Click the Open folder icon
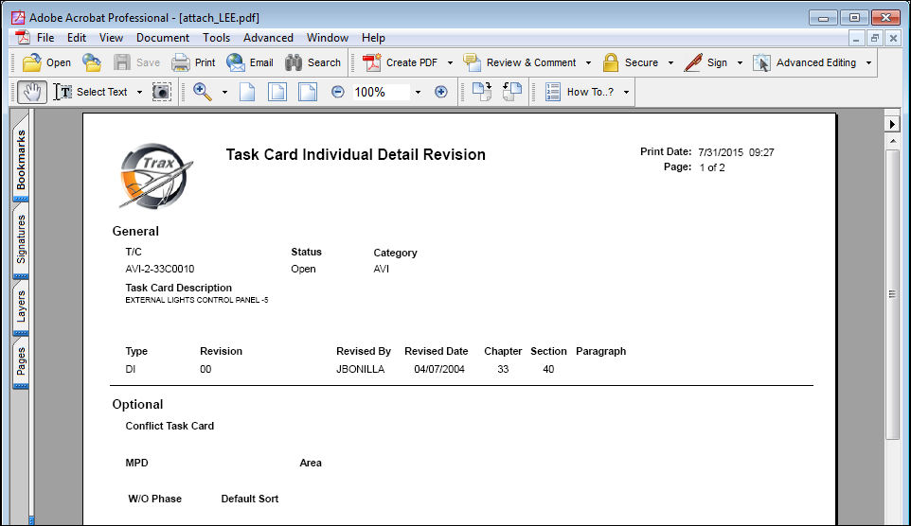 click(x=32, y=62)
